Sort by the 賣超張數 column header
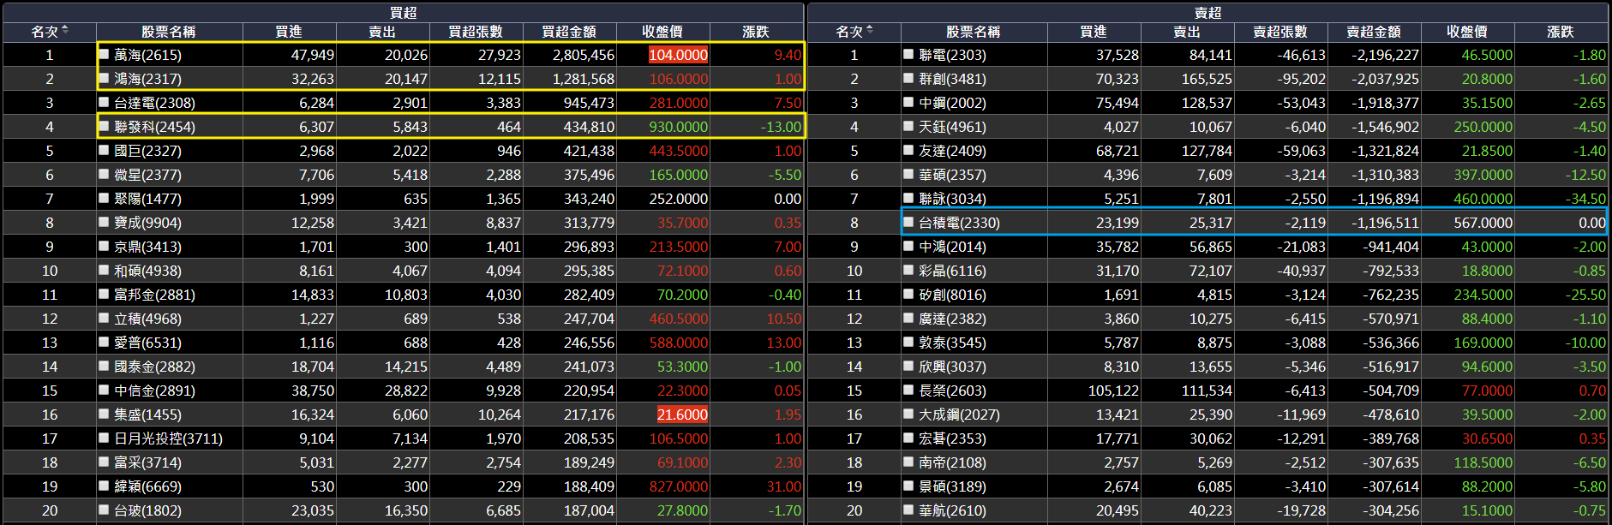 click(1280, 32)
